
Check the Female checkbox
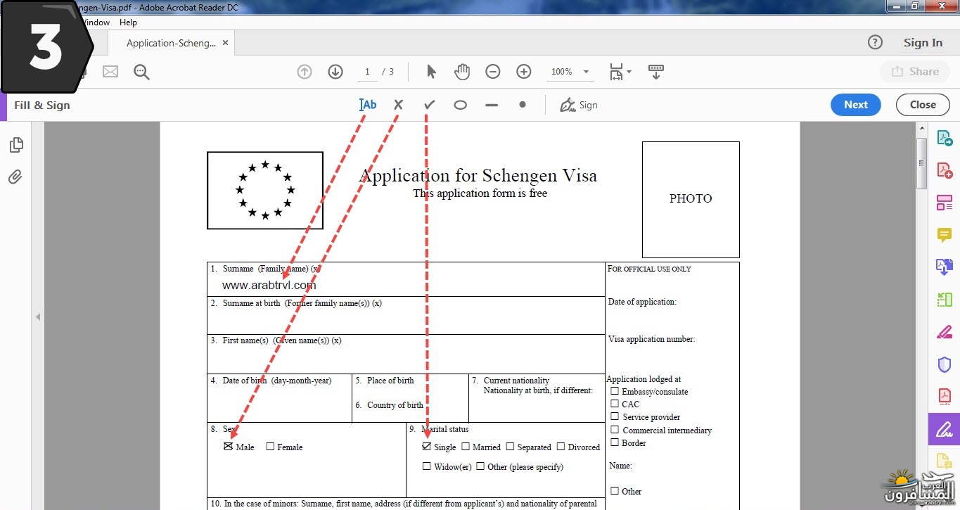click(270, 446)
